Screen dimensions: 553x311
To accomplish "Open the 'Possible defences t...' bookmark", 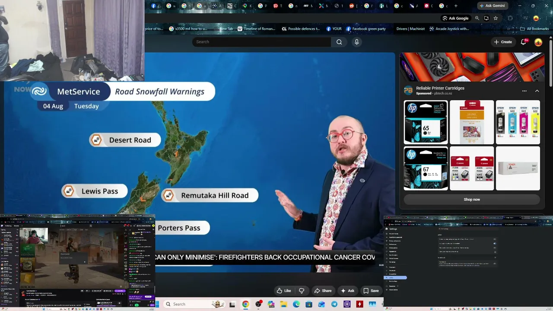I will (301, 29).
